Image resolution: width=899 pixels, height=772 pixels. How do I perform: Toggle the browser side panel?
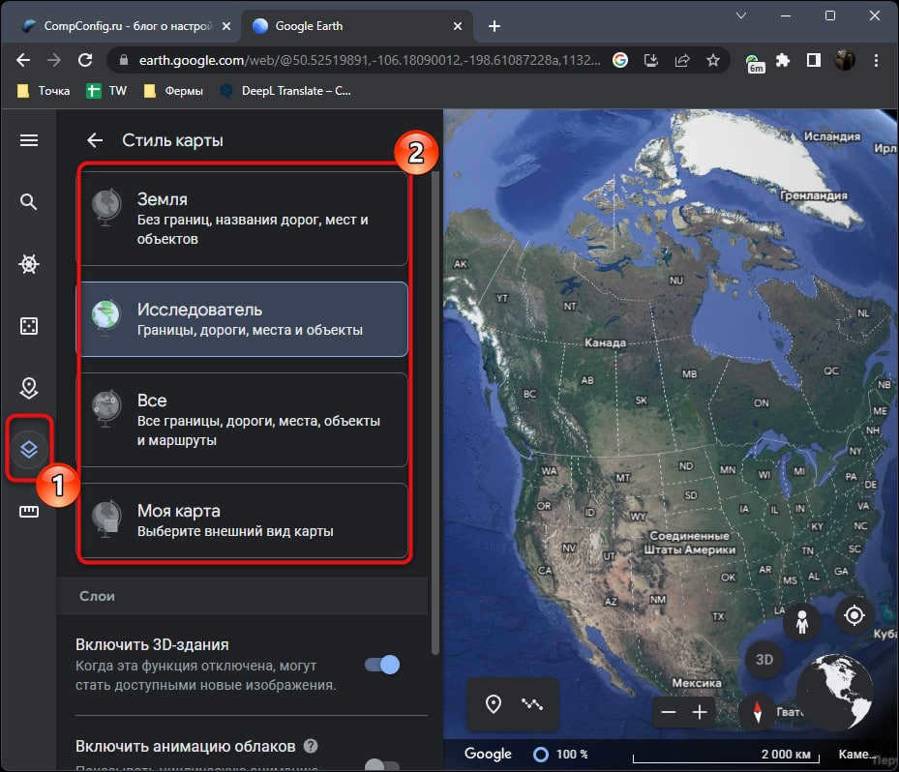(814, 60)
